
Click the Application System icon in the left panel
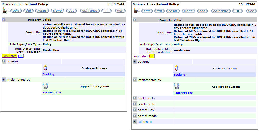pos(46,86)
